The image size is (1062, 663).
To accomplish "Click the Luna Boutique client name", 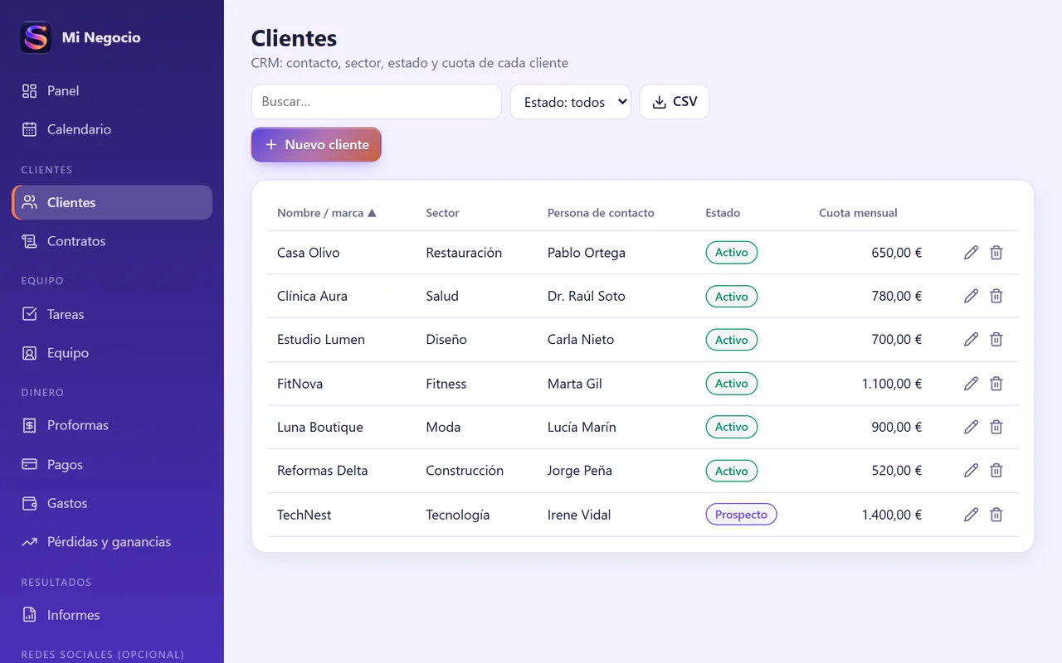I will 320,427.
